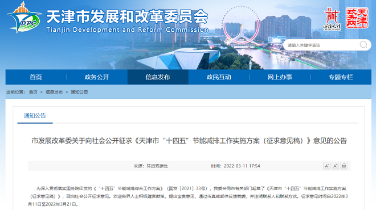Click the announcement headline text
This screenshot has height=210, width=376.
click(x=189, y=141)
